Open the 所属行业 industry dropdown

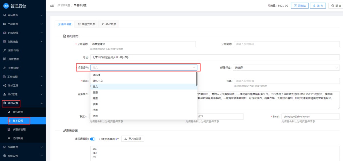point(286,68)
